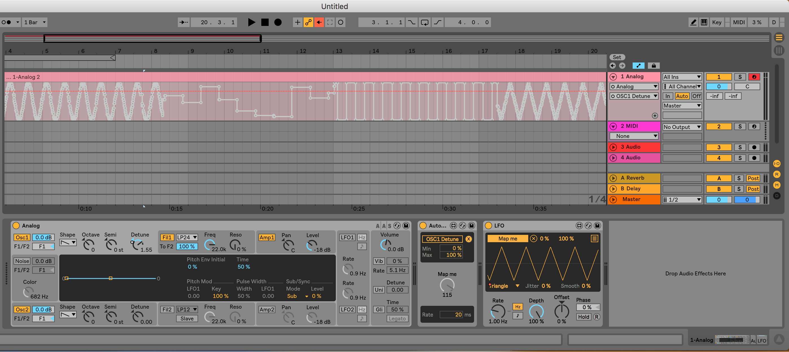Image resolution: width=789 pixels, height=352 pixels.
Task: Solo track 1 Analog
Action: click(x=740, y=77)
